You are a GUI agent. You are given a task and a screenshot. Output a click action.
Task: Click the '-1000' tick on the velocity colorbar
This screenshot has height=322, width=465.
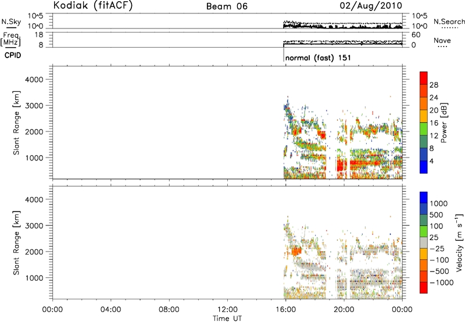441,282
